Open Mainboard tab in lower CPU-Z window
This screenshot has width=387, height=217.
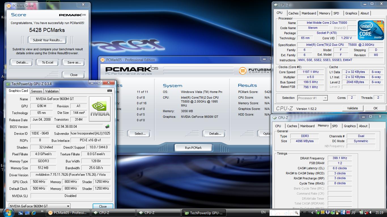tap(307, 126)
